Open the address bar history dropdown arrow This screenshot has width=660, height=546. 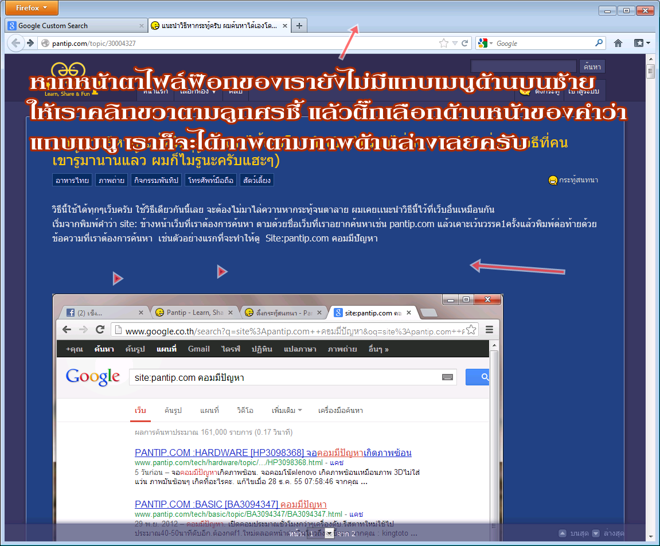pos(455,43)
